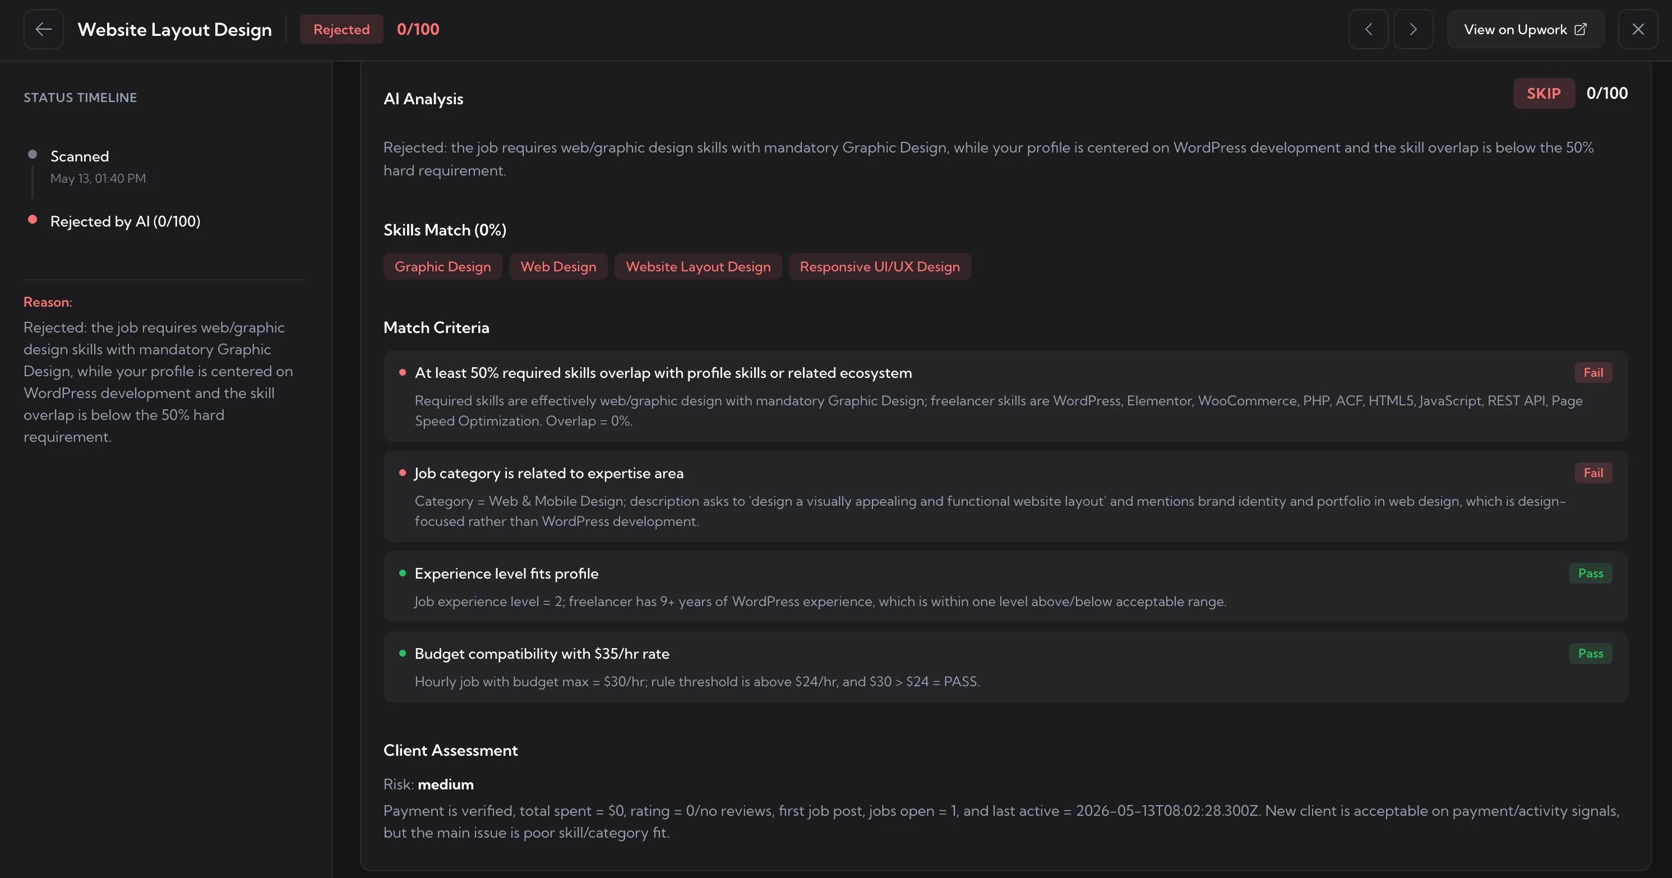Select the Graphic Design skill tag
Viewport: 1672px width, 878px height.
coord(442,267)
